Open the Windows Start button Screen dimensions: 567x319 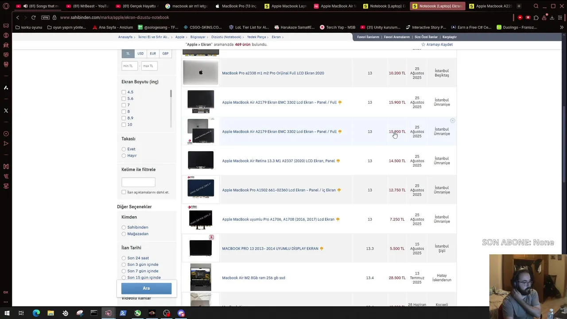(x=7, y=313)
